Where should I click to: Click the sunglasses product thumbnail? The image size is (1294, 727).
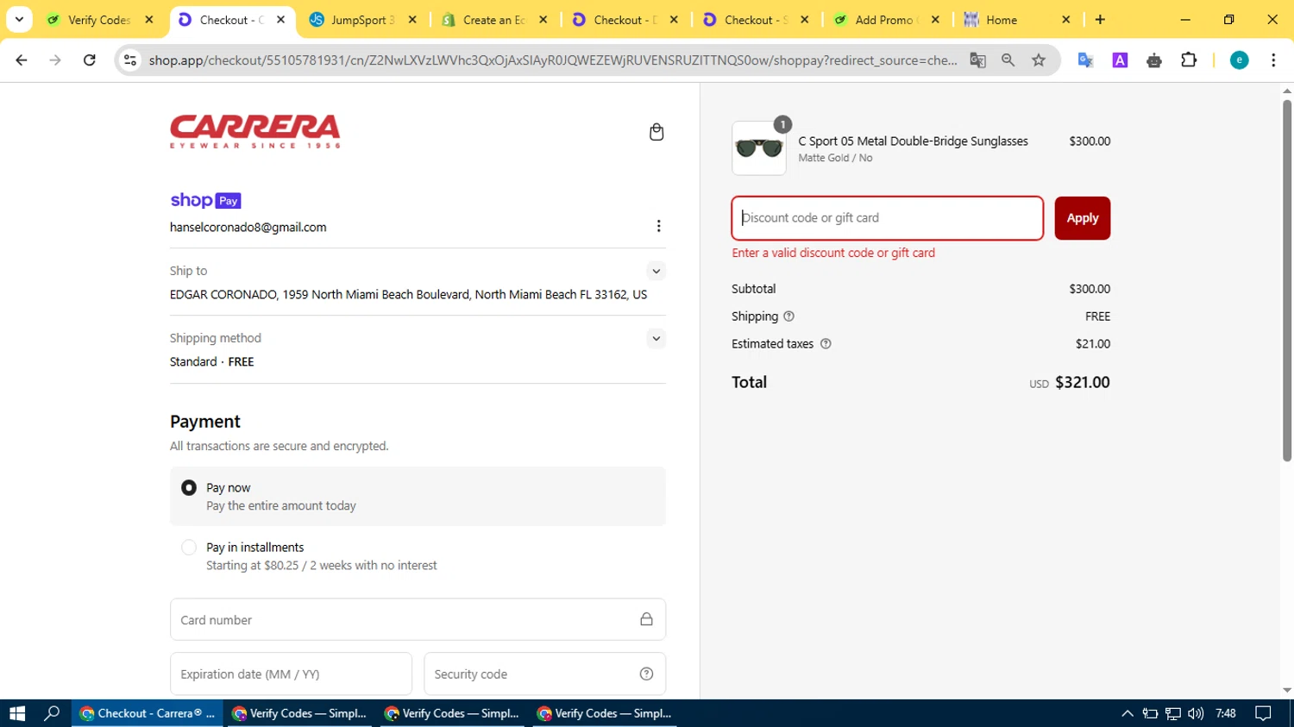tap(759, 148)
